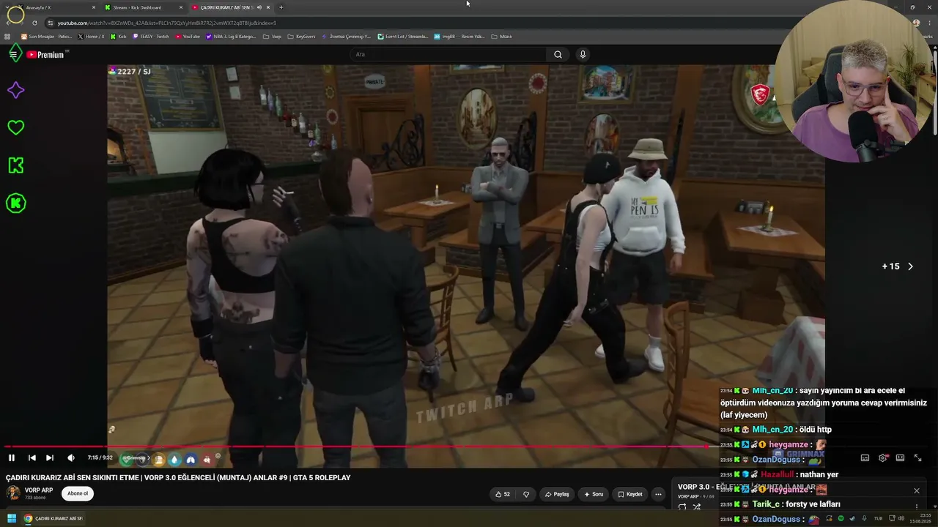The width and height of the screenshot is (938, 527).
Task: Open the KeyGivers bookmarks folder
Action: [x=301, y=37]
